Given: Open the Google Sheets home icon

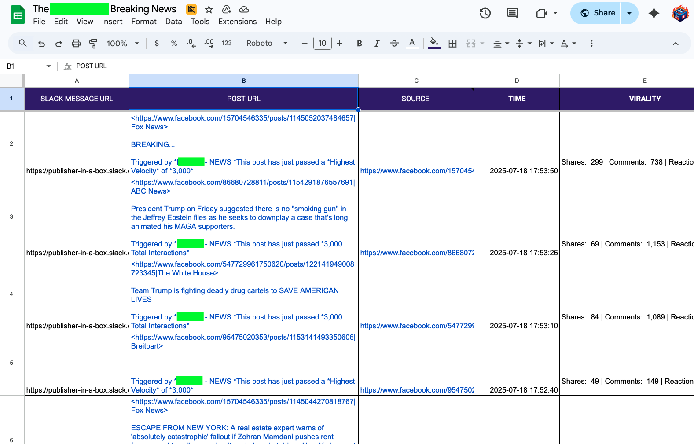Looking at the screenshot, I should pyautogui.click(x=18, y=15).
